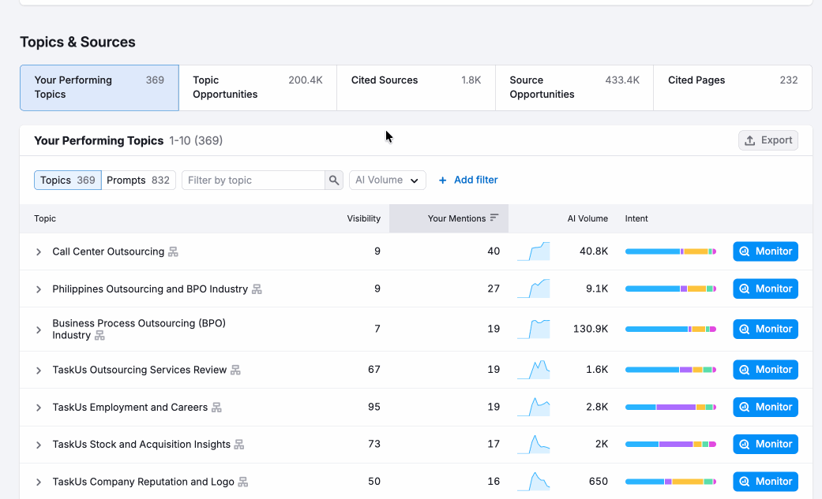Click the sort icon in Your Mentions header

[494, 218]
